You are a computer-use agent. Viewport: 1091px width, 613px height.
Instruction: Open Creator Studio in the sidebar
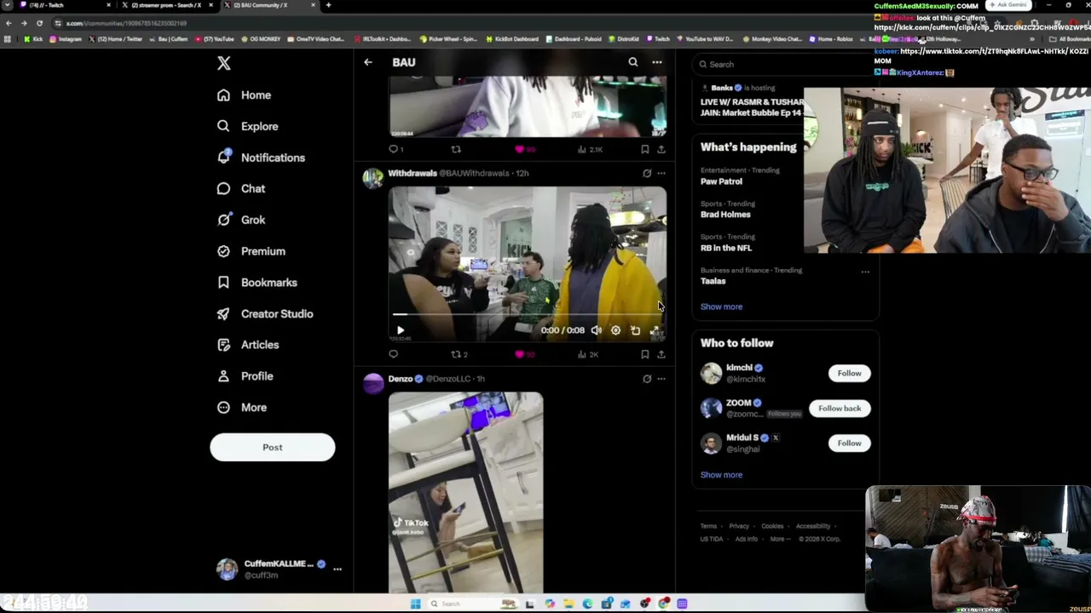point(264,313)
